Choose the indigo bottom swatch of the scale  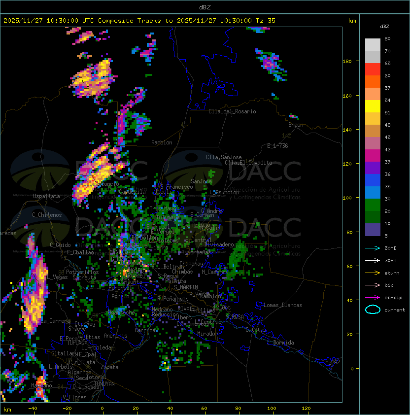pyautogui.click(x=373, y=230)
